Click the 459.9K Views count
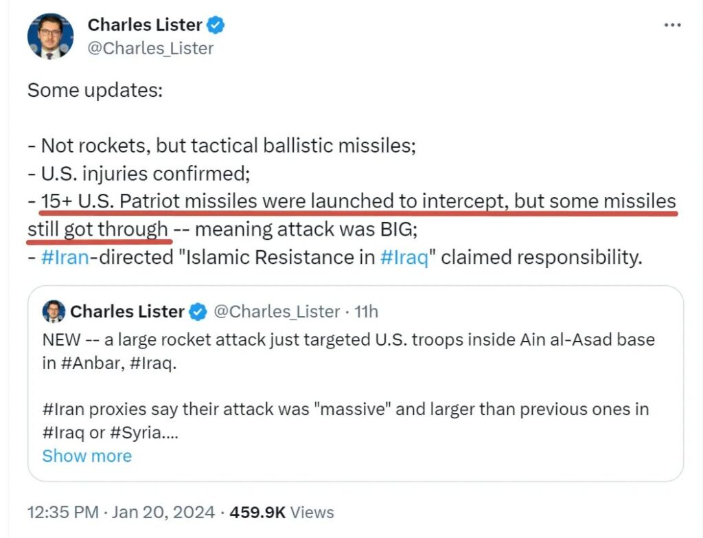This screenshot has height=538, width=703. (281, 513)
